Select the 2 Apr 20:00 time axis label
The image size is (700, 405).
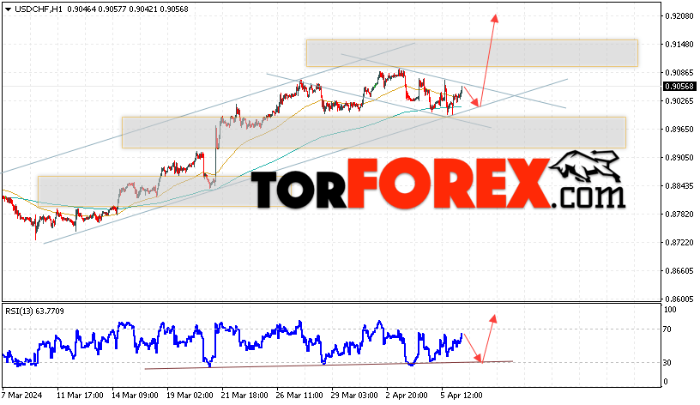407,396
